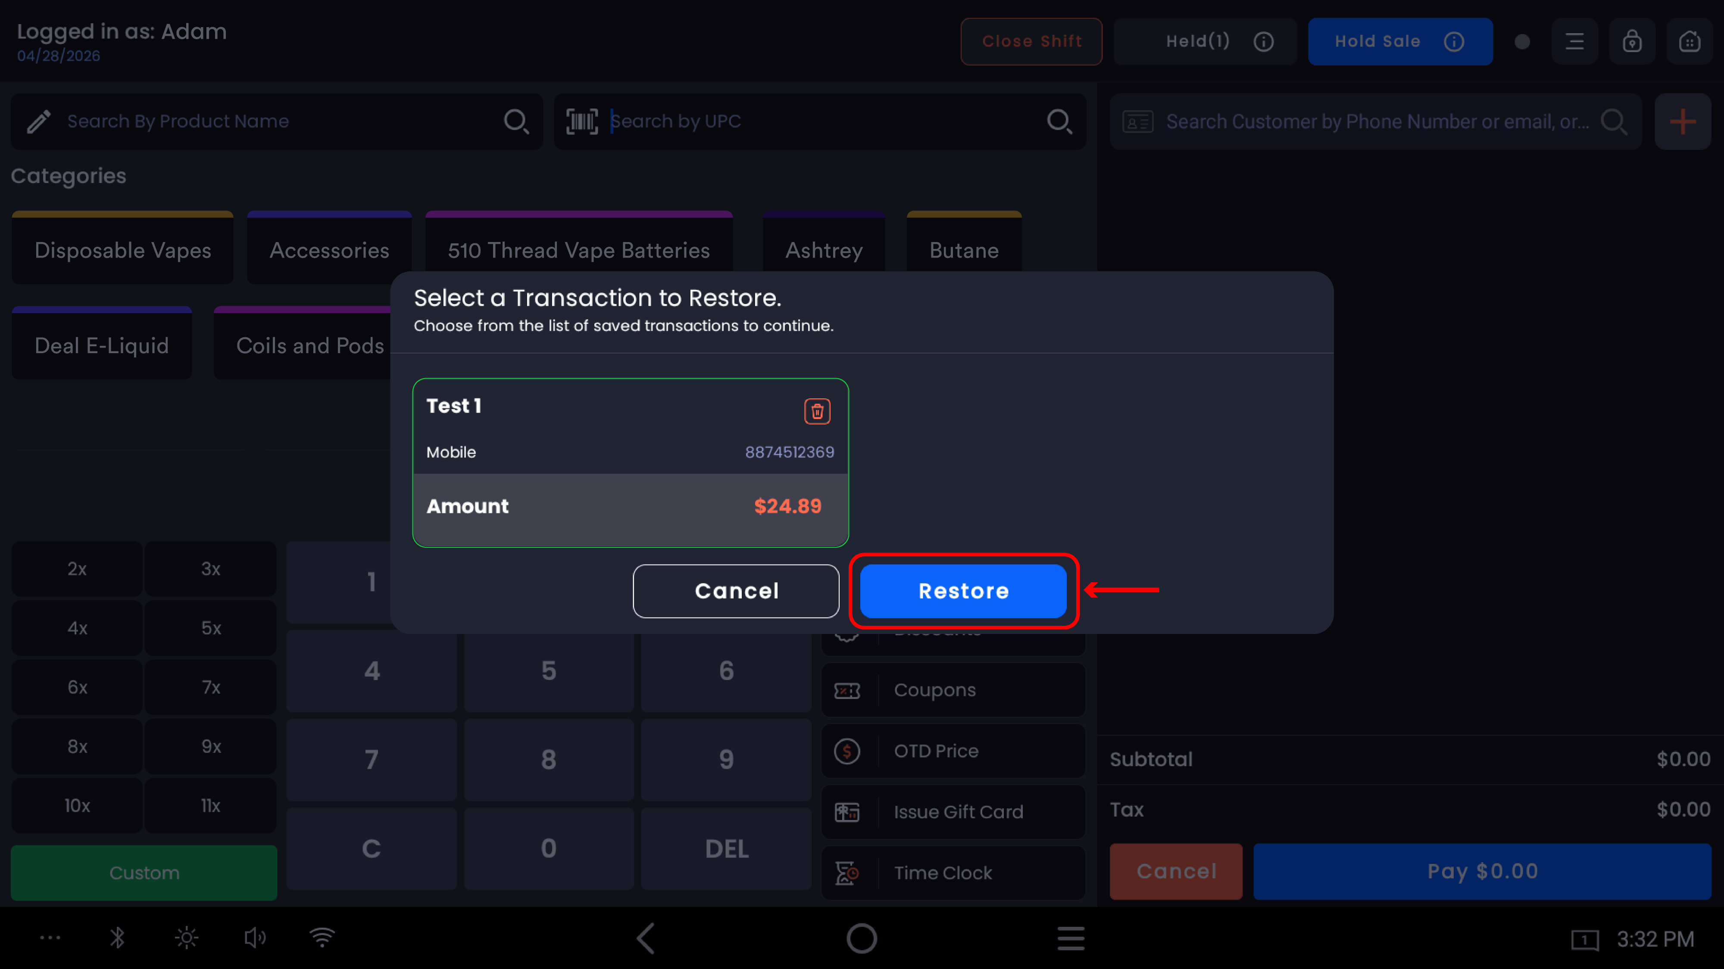
Task: Adjust the brightness icon in system bar
Action: coord(186,938)
